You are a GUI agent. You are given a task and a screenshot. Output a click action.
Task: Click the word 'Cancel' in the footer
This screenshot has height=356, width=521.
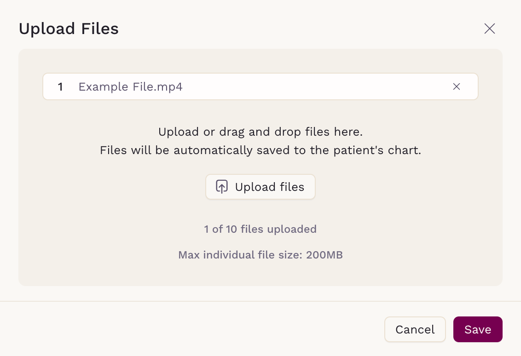pos(415,330)
